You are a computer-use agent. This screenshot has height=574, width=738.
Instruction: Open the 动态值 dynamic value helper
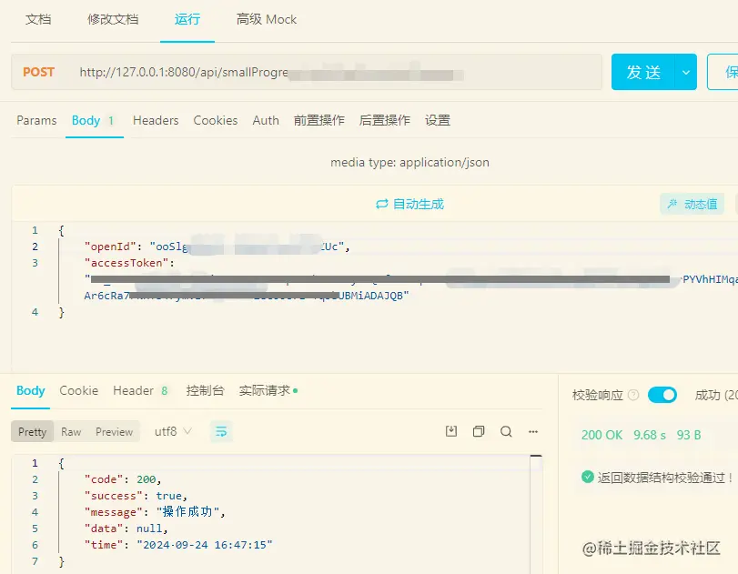tap(696, 204)
